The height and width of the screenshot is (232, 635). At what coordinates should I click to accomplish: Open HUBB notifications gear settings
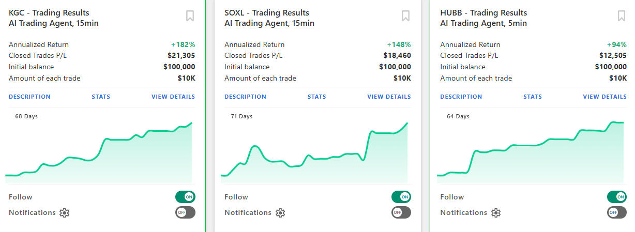pos(495,213)
